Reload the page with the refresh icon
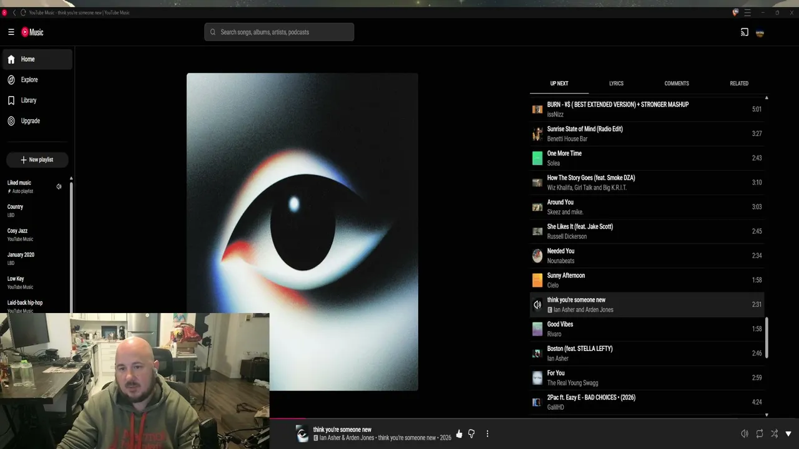799x449 pixels. point(23,12)
